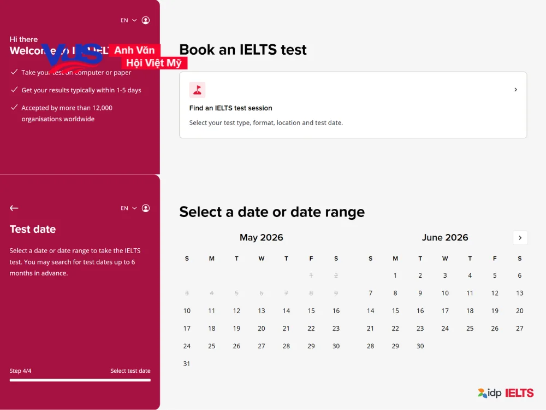Image resolution: width=546 pixels, height=410 pixels.
Task: Select June 22 in the calendar
Action: (x=395, y=329)
